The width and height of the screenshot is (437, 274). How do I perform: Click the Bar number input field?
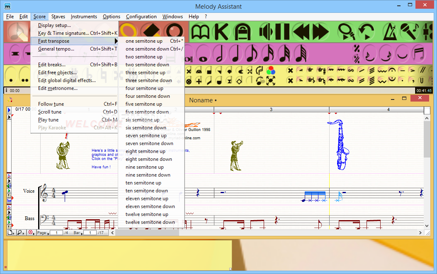[90, 233]
